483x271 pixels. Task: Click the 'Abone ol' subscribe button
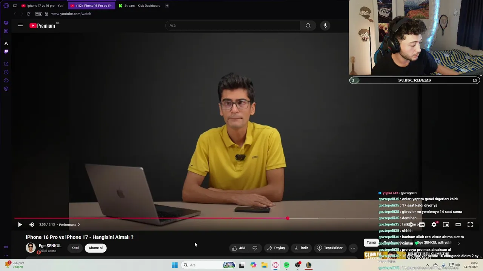click(x=95, y=248)
